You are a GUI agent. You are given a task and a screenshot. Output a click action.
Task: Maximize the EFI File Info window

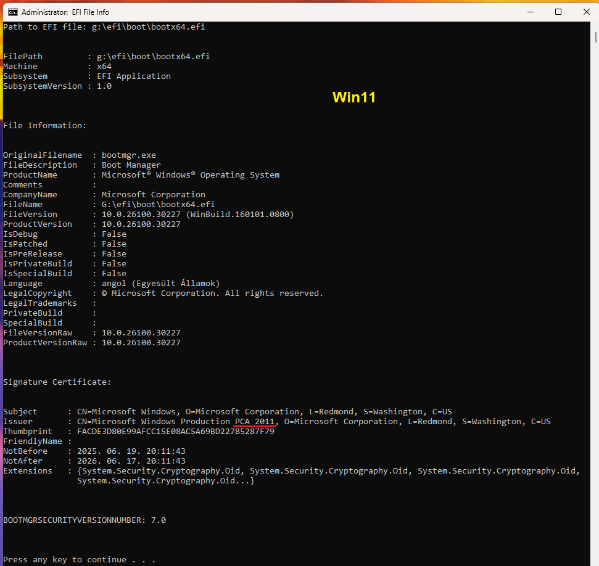[558, 12]
